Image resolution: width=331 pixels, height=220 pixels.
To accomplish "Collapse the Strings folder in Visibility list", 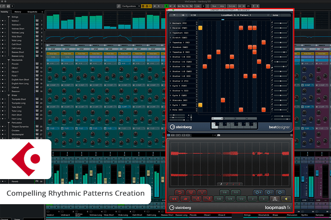I will tap(9, 17).
